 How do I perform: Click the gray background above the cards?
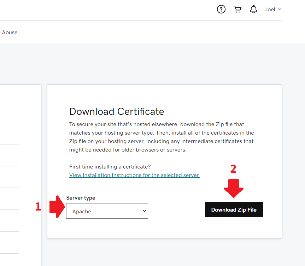pyautogui.click(x=152, y=64)
